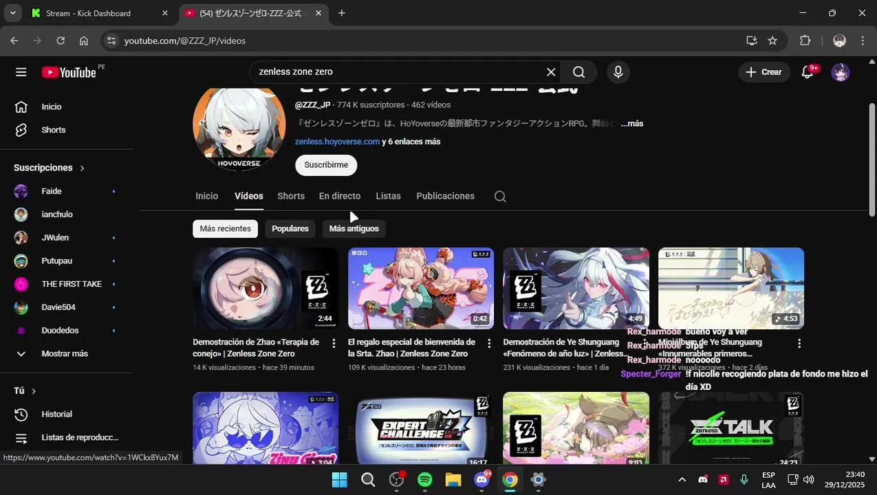This screenshot has width=877, height=495.
Task: Open Chrome three-dot menu
Action: coord(863,41)
